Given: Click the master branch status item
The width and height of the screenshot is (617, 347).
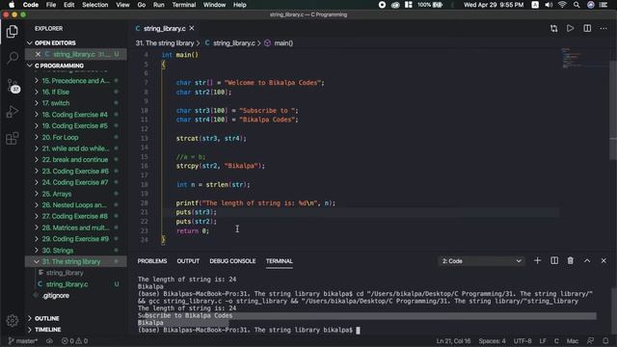Looking at the screenshot, I should pyautogui.click(x=23, y=341).
